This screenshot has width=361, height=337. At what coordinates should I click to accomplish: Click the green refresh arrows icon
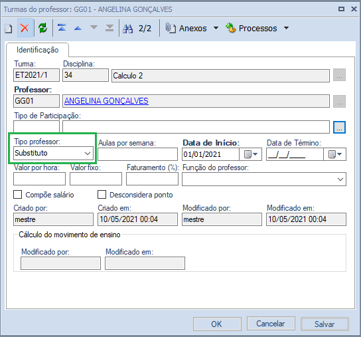[x=43, y=28]
